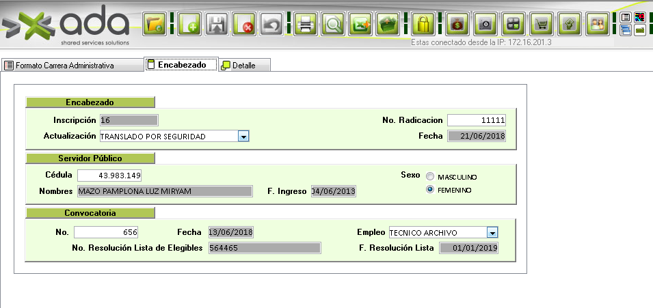
Task: Delete record with red X document icon
Action: pos(244,25)
